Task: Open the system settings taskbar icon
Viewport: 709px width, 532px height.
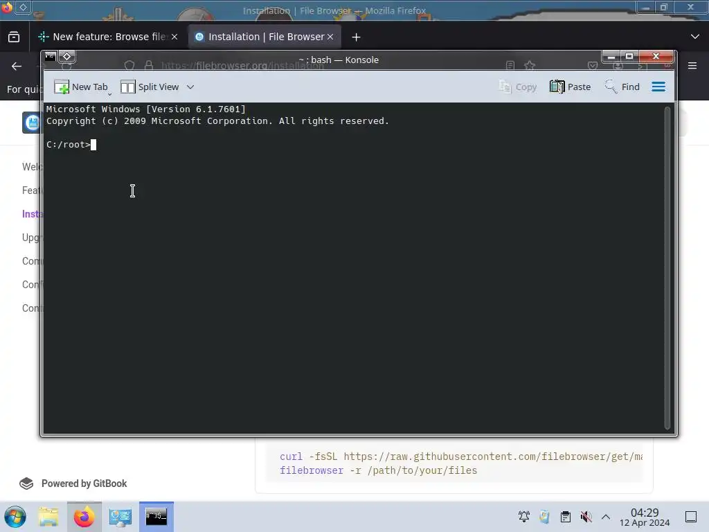Action: [120, 517]
